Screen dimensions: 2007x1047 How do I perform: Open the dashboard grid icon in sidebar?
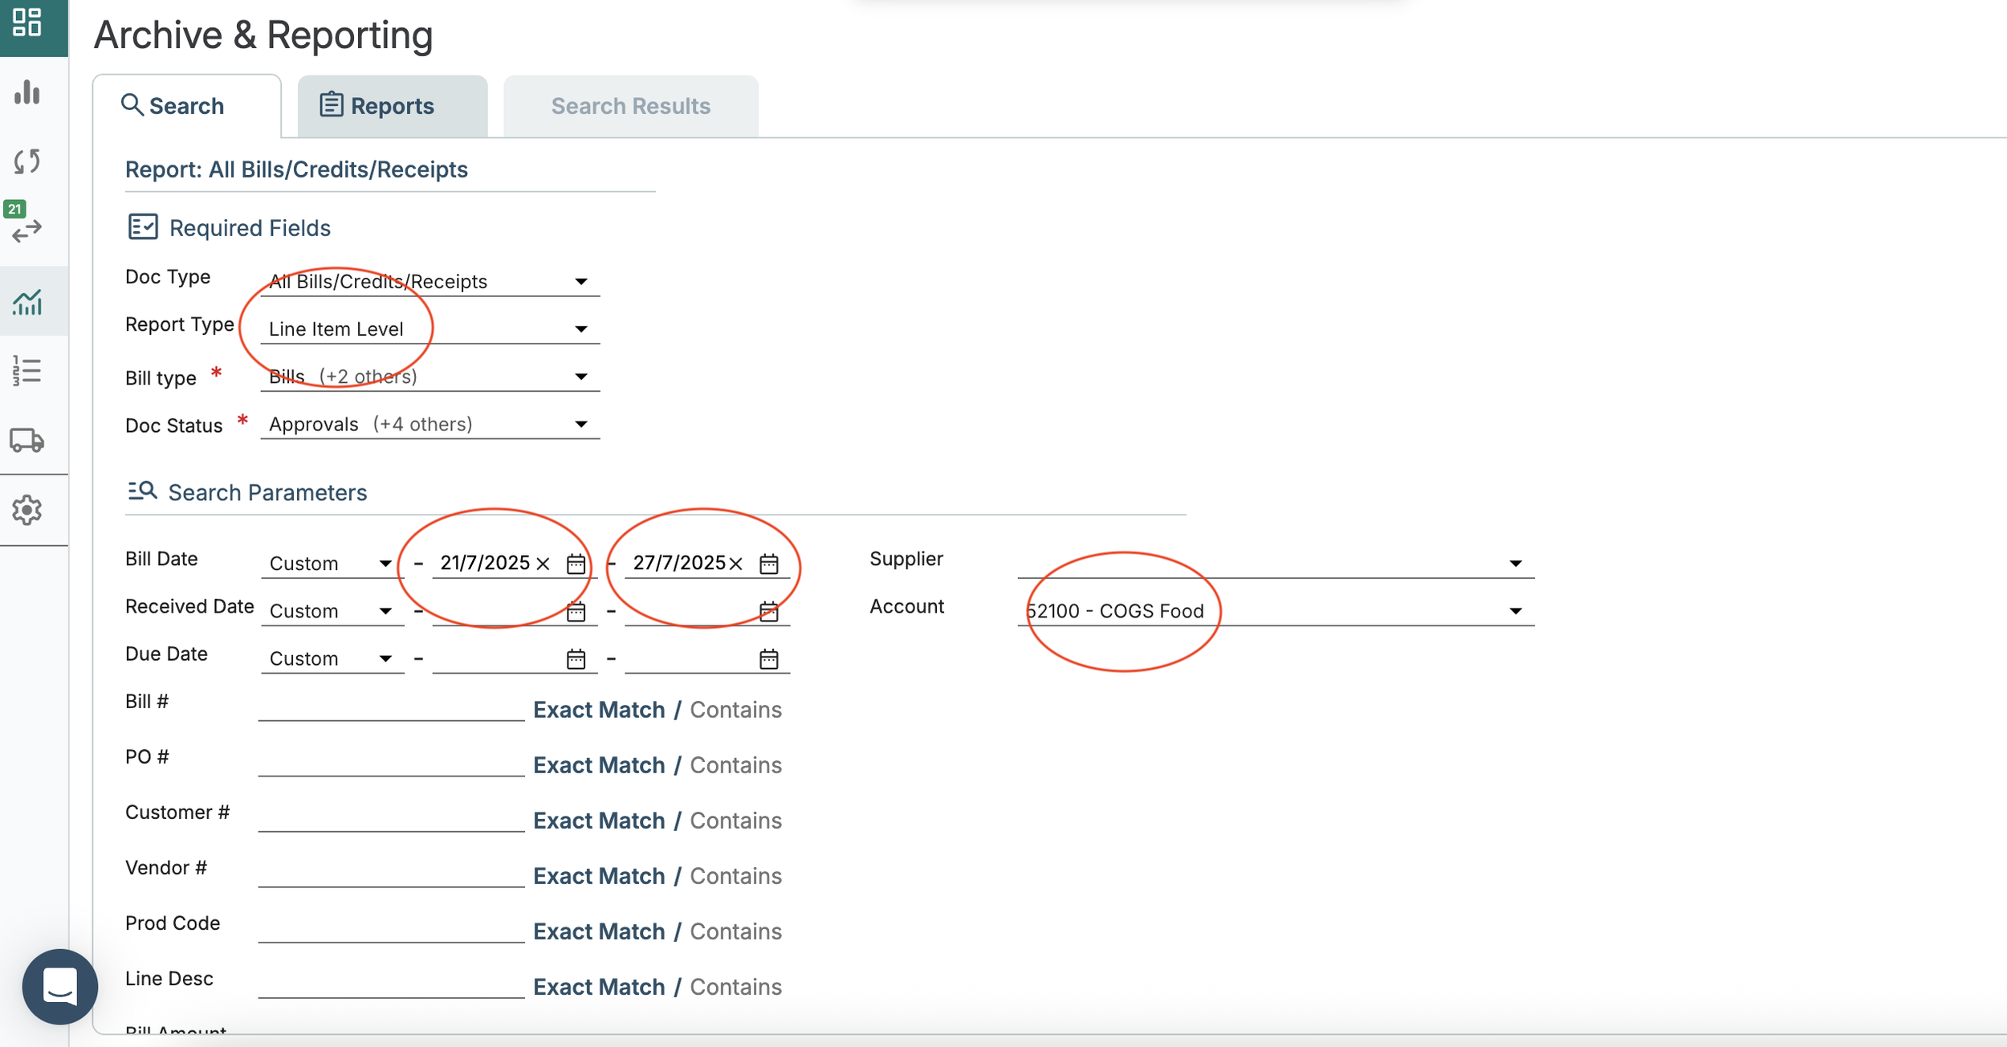tap(27, 22)
